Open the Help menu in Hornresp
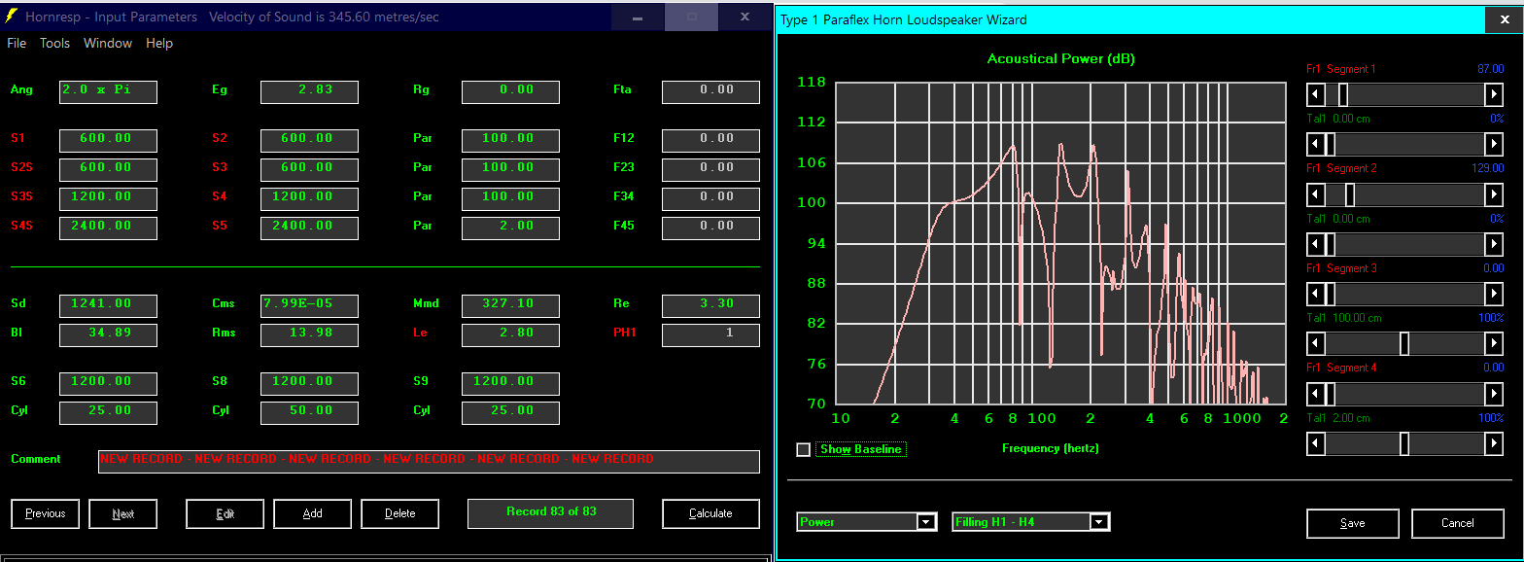This screenshot has width=1524, height=562. (159, 43)
